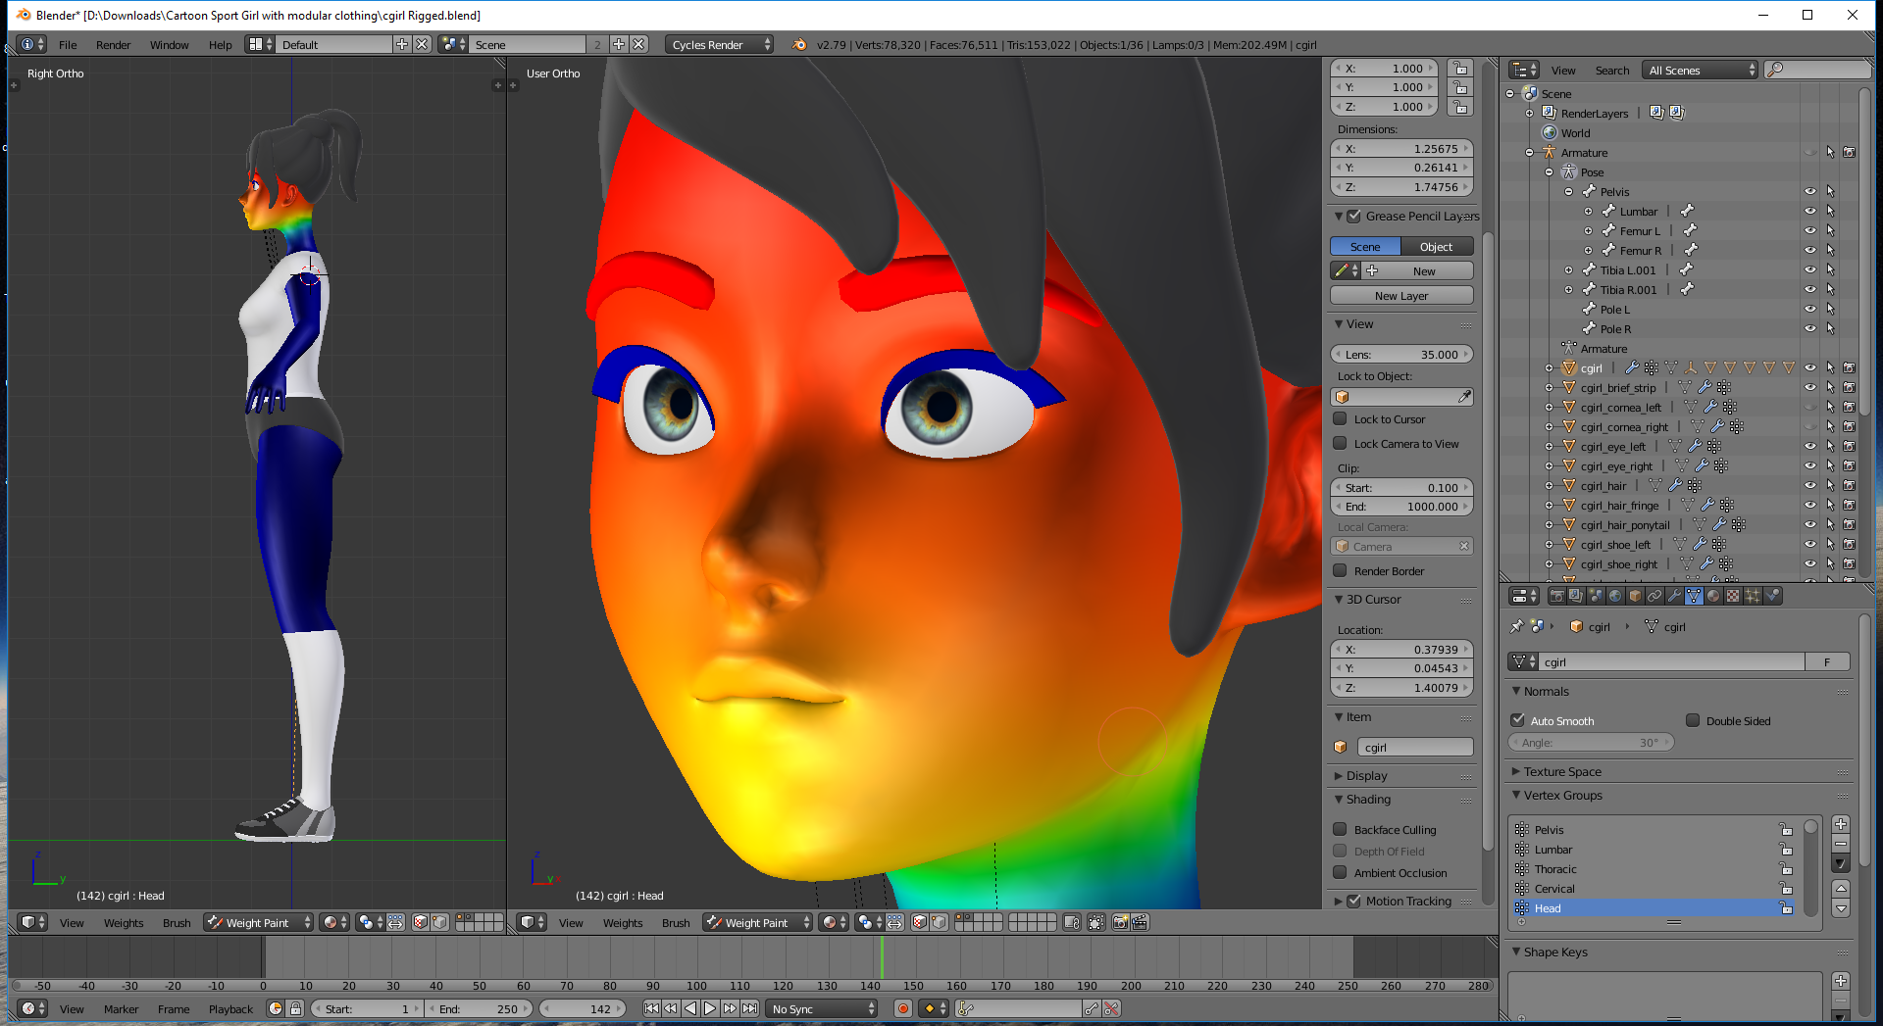Open the Help menu
The image size is (1883, 1026).
pos(221,44)
